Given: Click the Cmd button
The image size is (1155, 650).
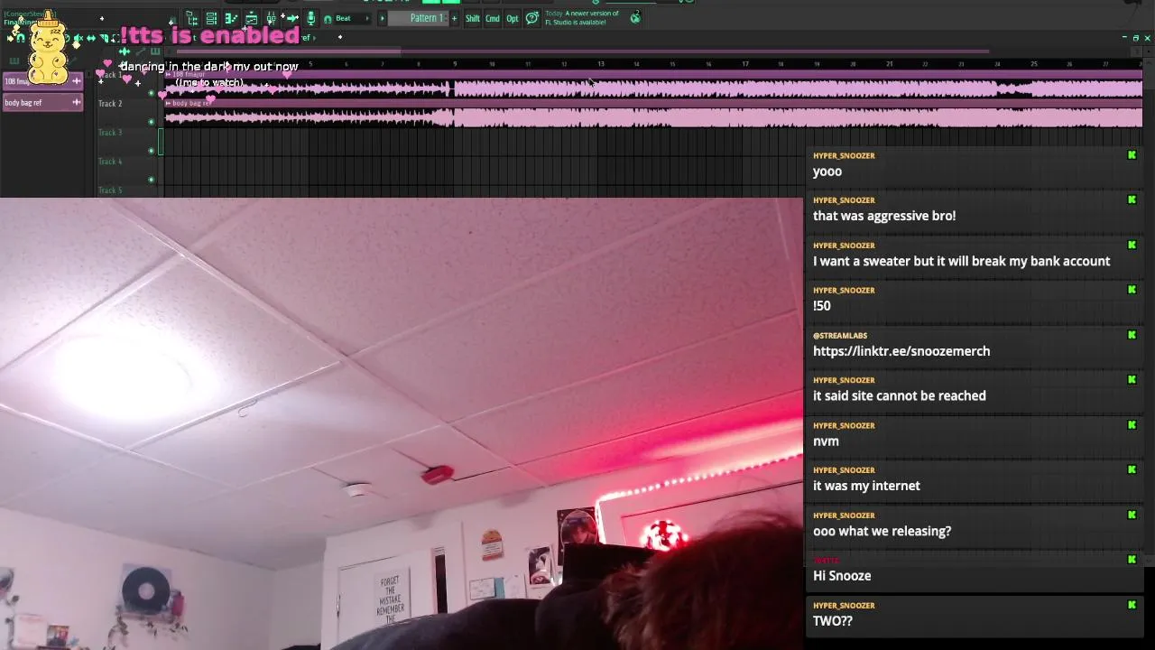Looking at the screenshot, I should pos(493,18).
